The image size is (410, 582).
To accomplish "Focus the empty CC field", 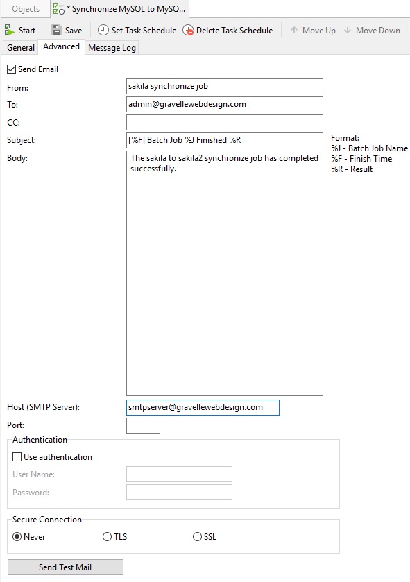I will pyautogui.click(x=225, y=123).
